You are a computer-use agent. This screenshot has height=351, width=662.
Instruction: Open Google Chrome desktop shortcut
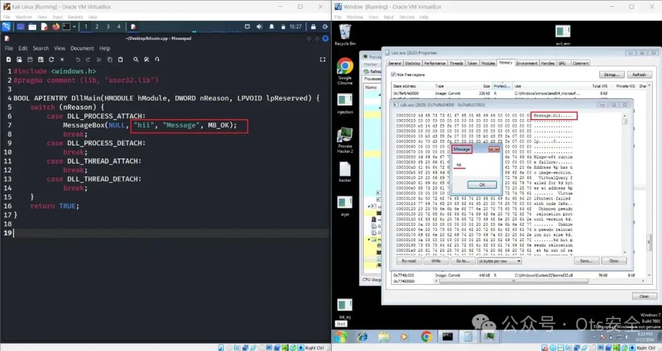pyautogui.click(x=345, y=71)
